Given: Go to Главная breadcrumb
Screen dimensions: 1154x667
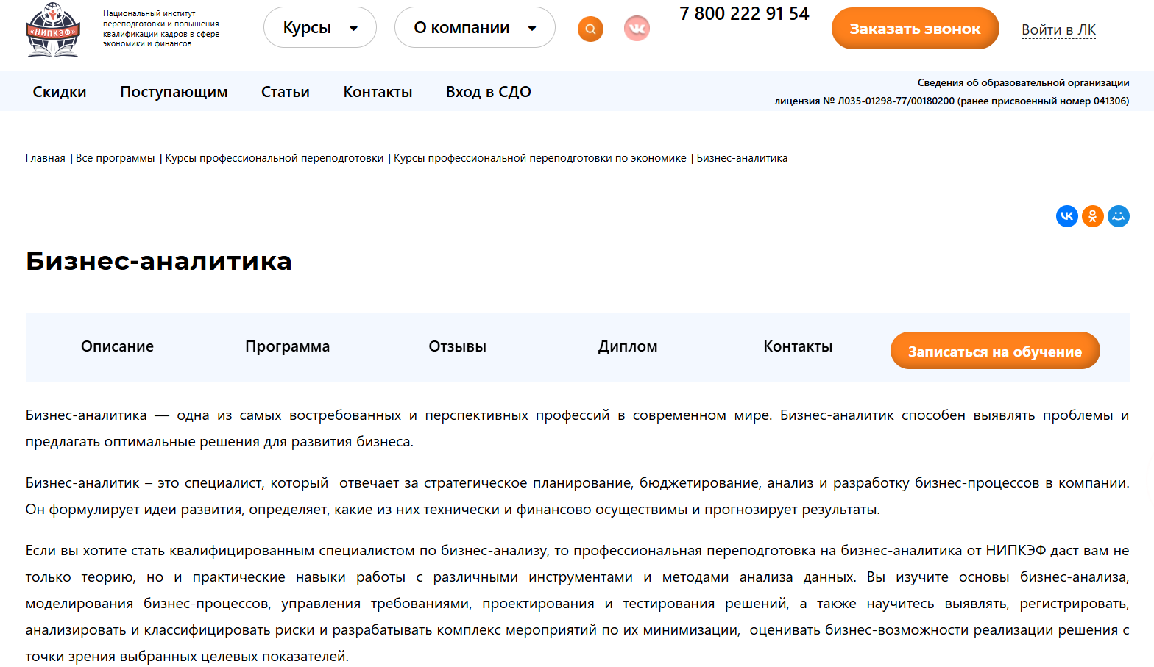Looking at the screenshot, I should tap(46, 158).
